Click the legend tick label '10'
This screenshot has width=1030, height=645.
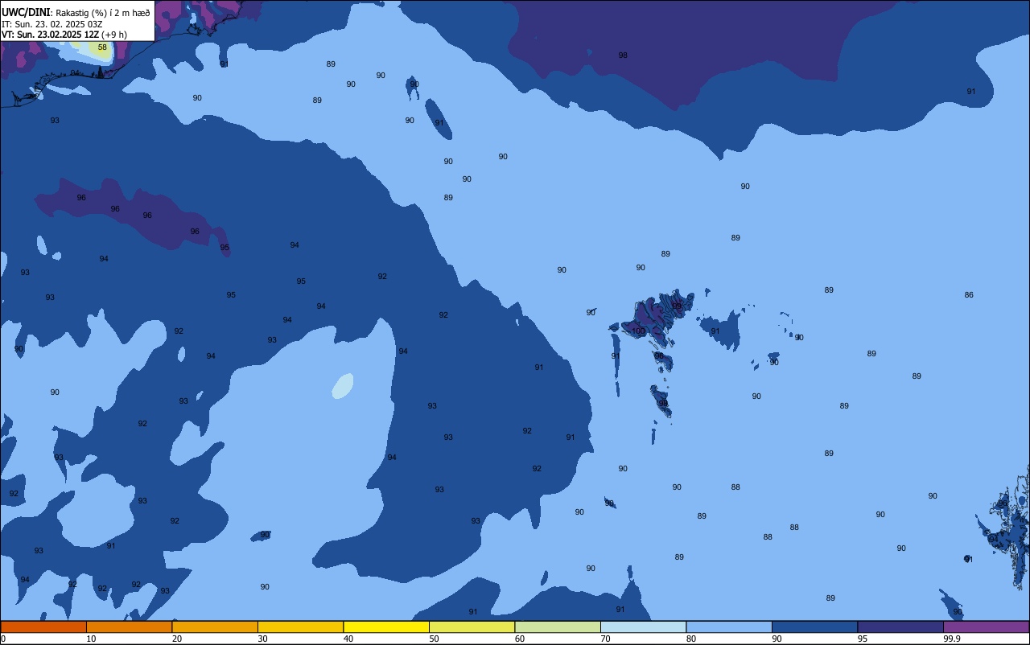click(x=91, y=639)
